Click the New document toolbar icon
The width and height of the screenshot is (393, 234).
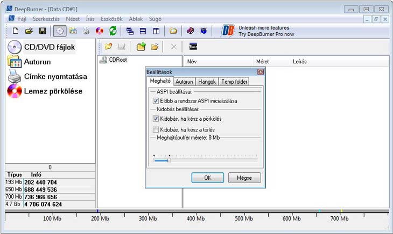point(16,31)
